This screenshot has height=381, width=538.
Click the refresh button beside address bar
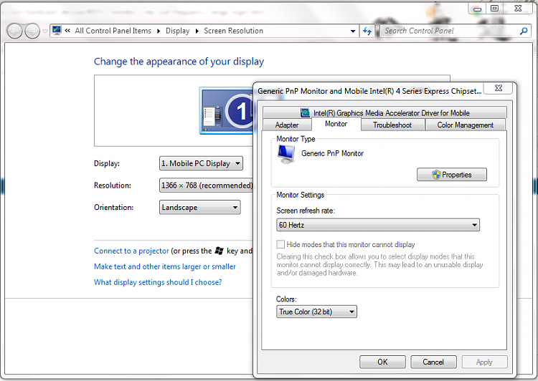coord(367,32)
